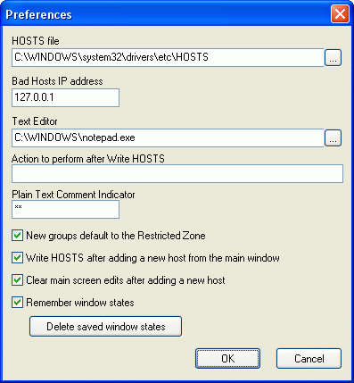Click the Plain Text Comment Indicator label
The image size is (354, 383).
tap(73, 195)
